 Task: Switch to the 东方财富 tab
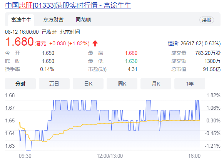coord(53,20)
